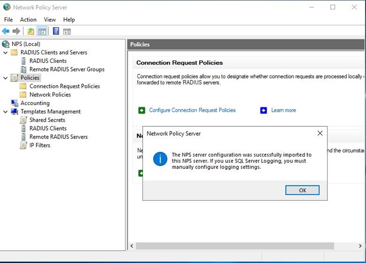Close the Network Policy Server dialog with X
Image resolution: width=366 pixels, height=263 pixels.
click(320, 133)
